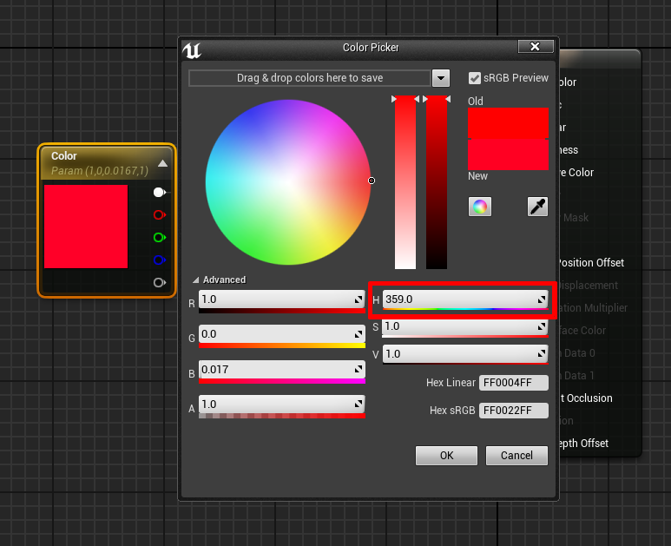The height and width of the screenshot is (546, 671).
Task: Click the H hue field showing 359.0
Action: (x=465, y=299)
